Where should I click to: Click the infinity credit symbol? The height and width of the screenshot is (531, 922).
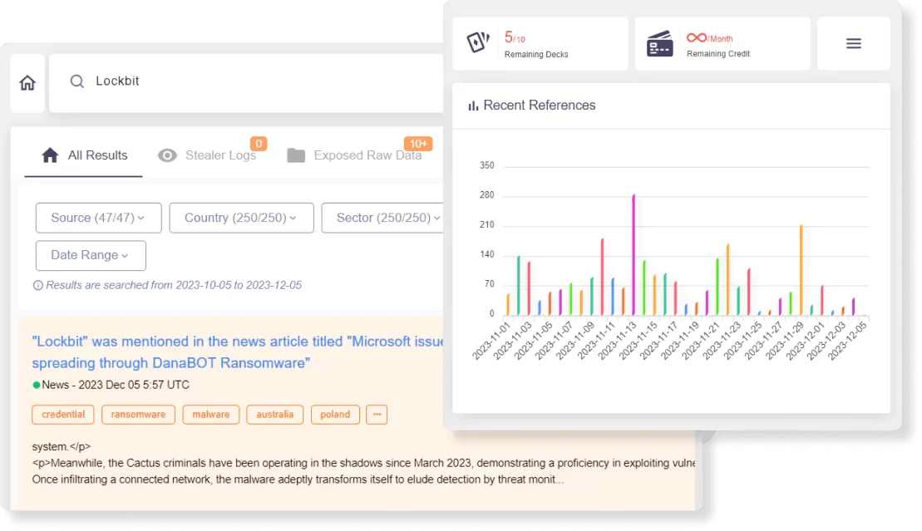tap(696, 37)
